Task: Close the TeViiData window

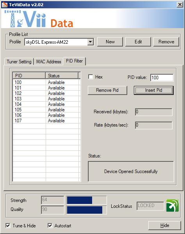Action: (180, 5)
